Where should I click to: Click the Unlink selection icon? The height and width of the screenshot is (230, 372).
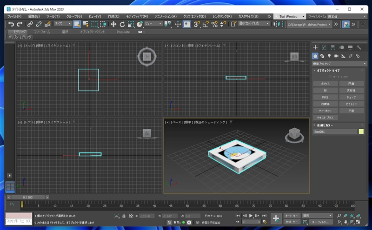39,24
